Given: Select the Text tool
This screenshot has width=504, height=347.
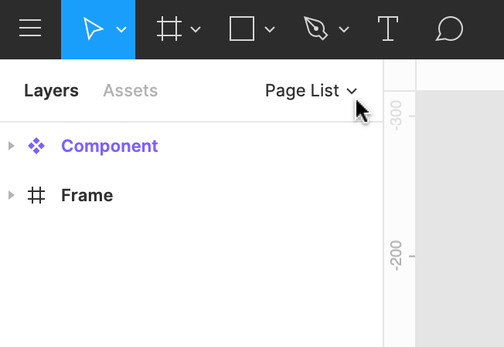Looking at the screenshot, I should [387, 29].
